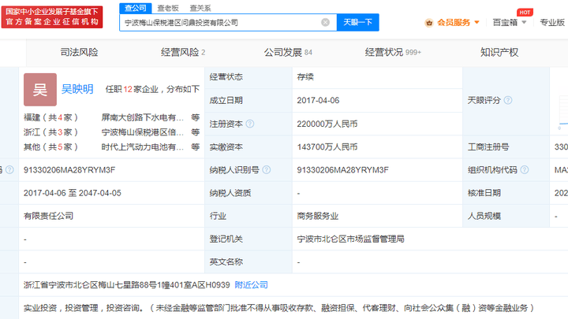This screenshot has height=319, width=568.
Task: Open the 屏南大创路下水电有... company link
Action: pos(142,117)
